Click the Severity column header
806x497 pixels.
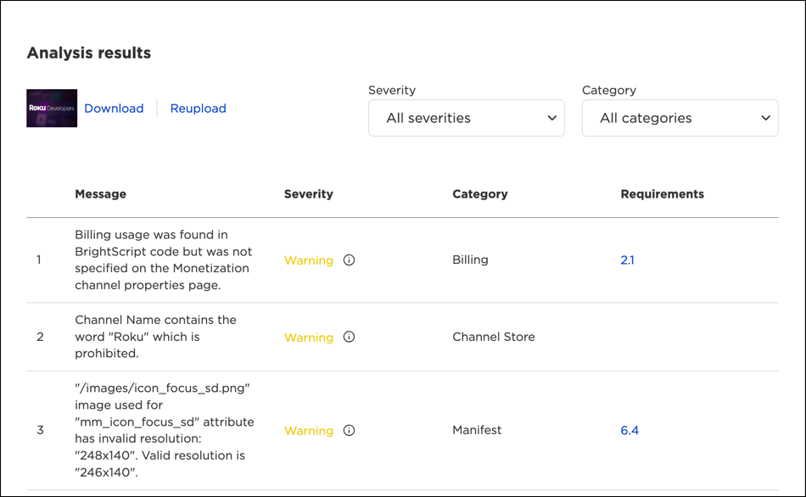coord(308,194)
